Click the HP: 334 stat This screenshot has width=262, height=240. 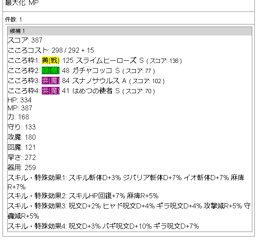pyautogui.click(x=19, y=100)
